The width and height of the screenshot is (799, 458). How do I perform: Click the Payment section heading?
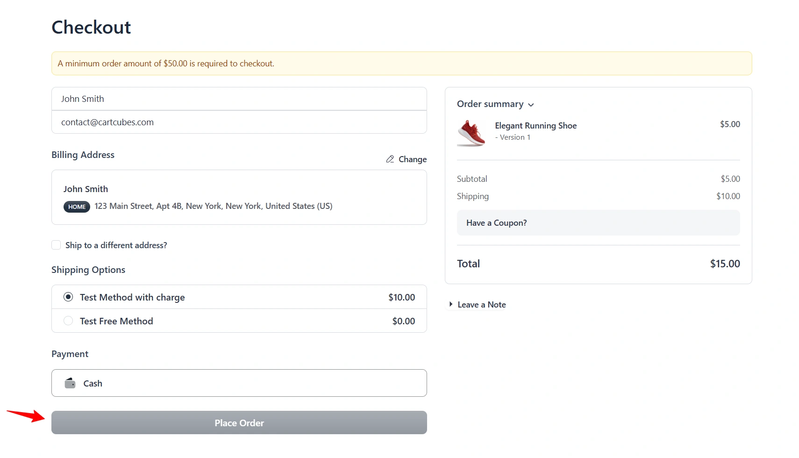coord(70,354)
